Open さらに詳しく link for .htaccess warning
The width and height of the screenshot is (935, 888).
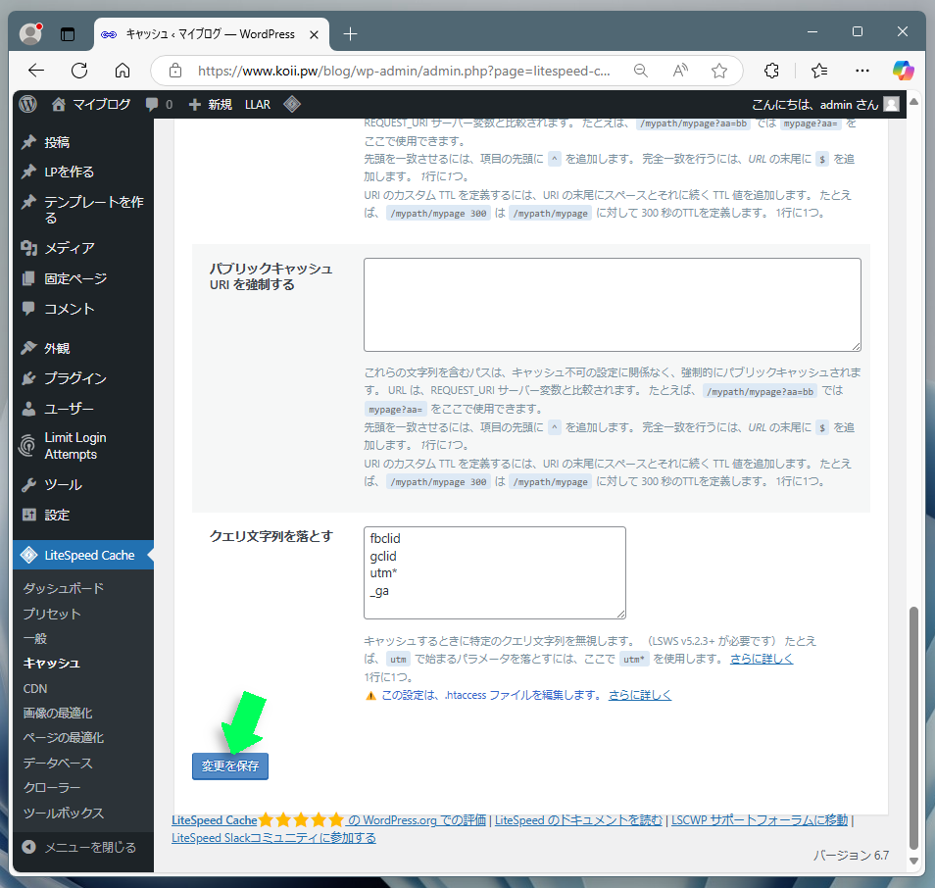tap(640, 695)
